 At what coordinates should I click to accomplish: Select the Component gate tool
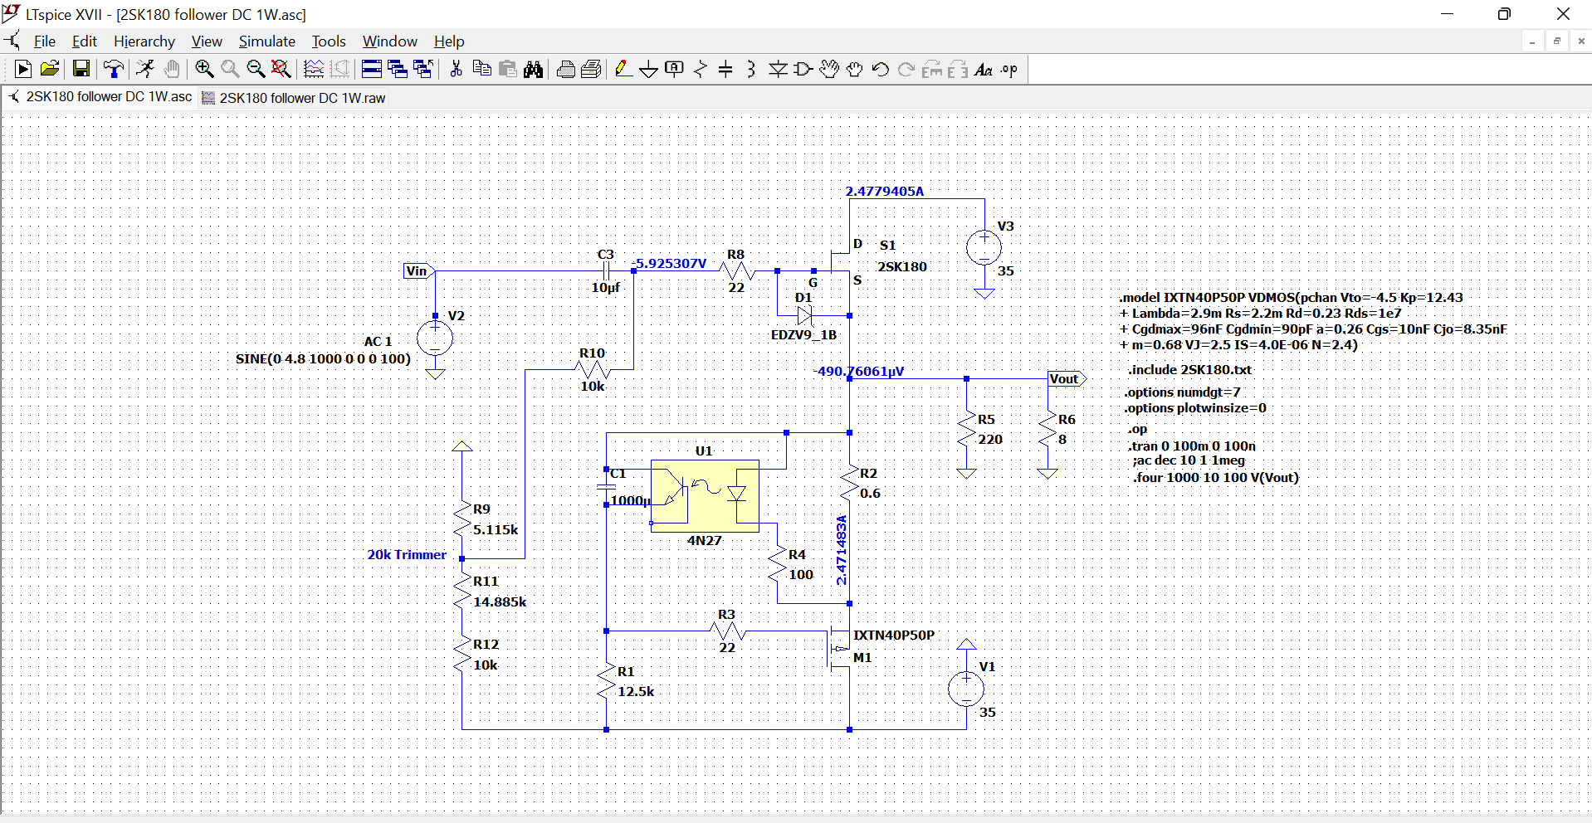(803, 70)
